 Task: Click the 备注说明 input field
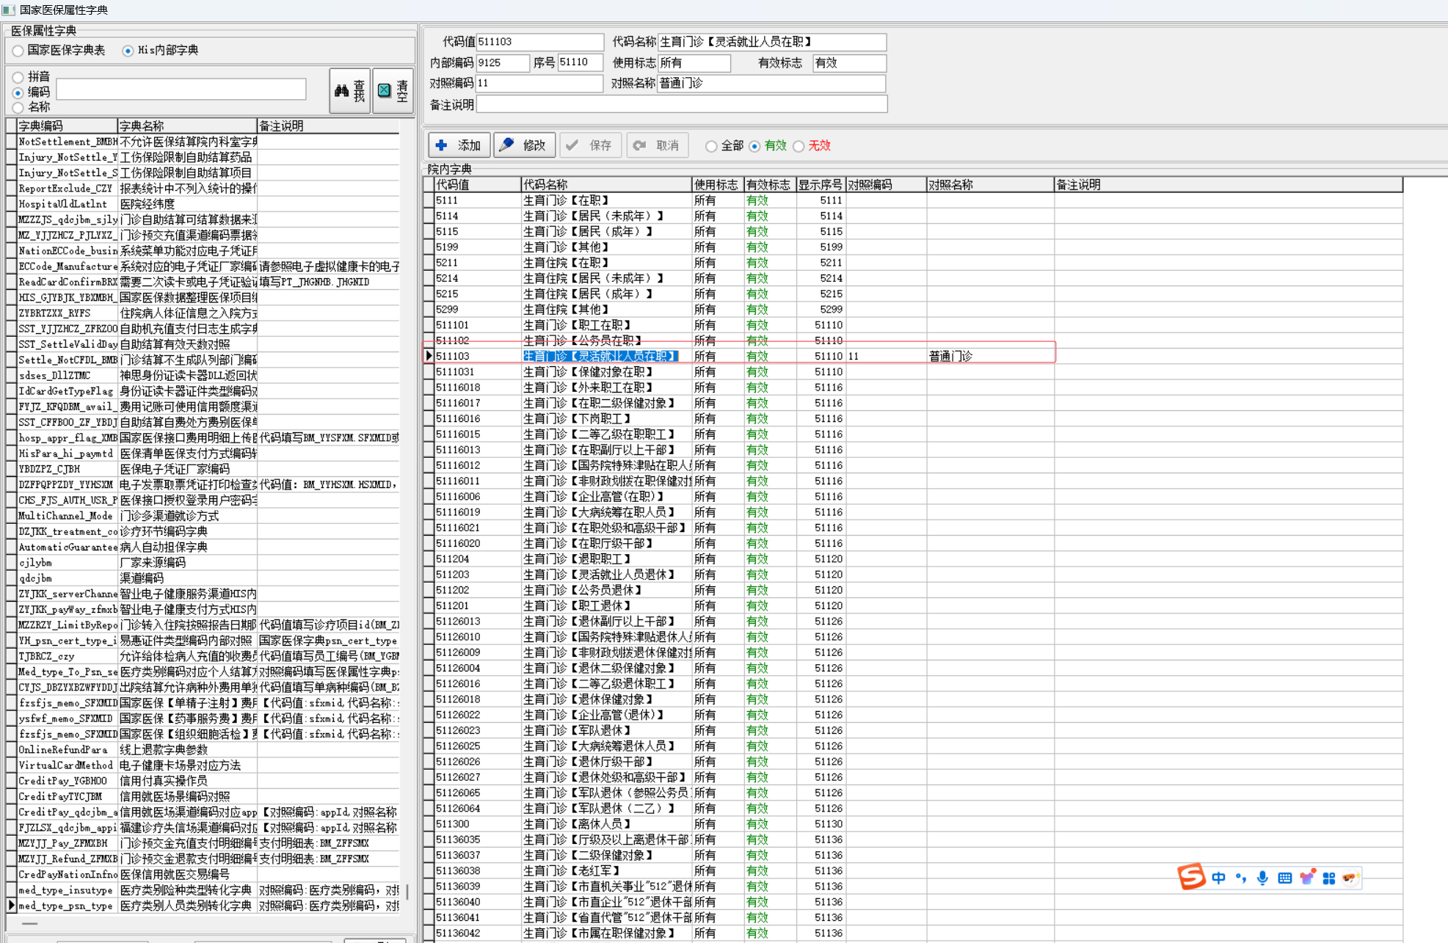point(681,105)
